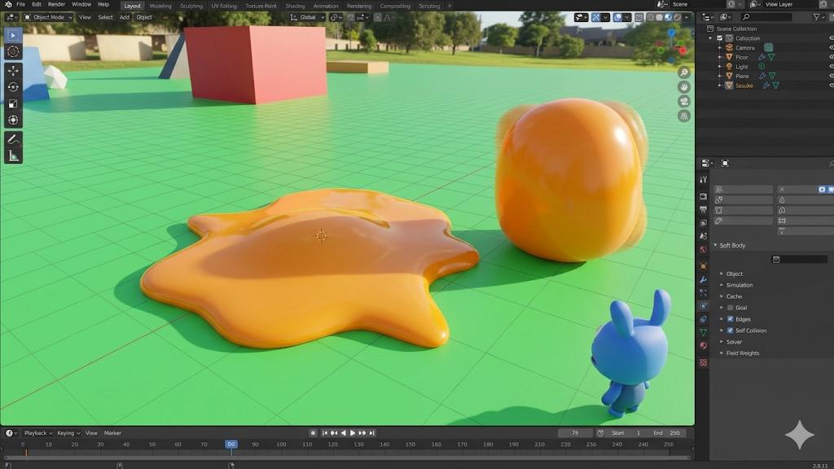Open the Global transform orientation dropdown
The height and width of the screenshot is (469, 834).
308,17
